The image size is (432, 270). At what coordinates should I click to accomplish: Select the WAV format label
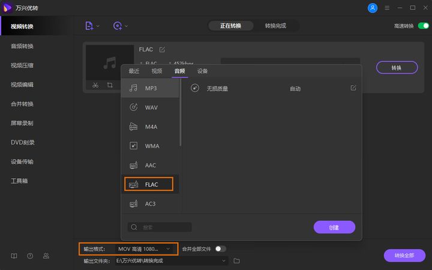(x=151, y=107)
